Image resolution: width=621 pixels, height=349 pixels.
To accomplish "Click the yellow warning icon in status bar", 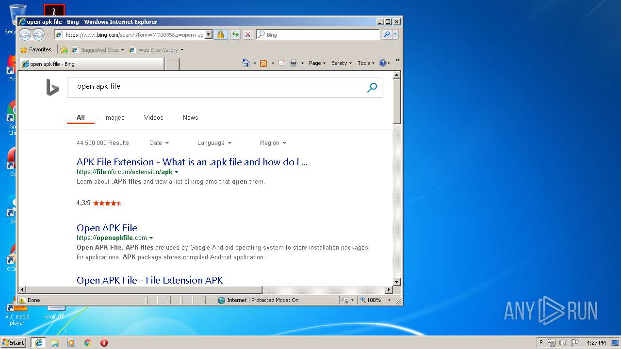I will click(22, 300).
